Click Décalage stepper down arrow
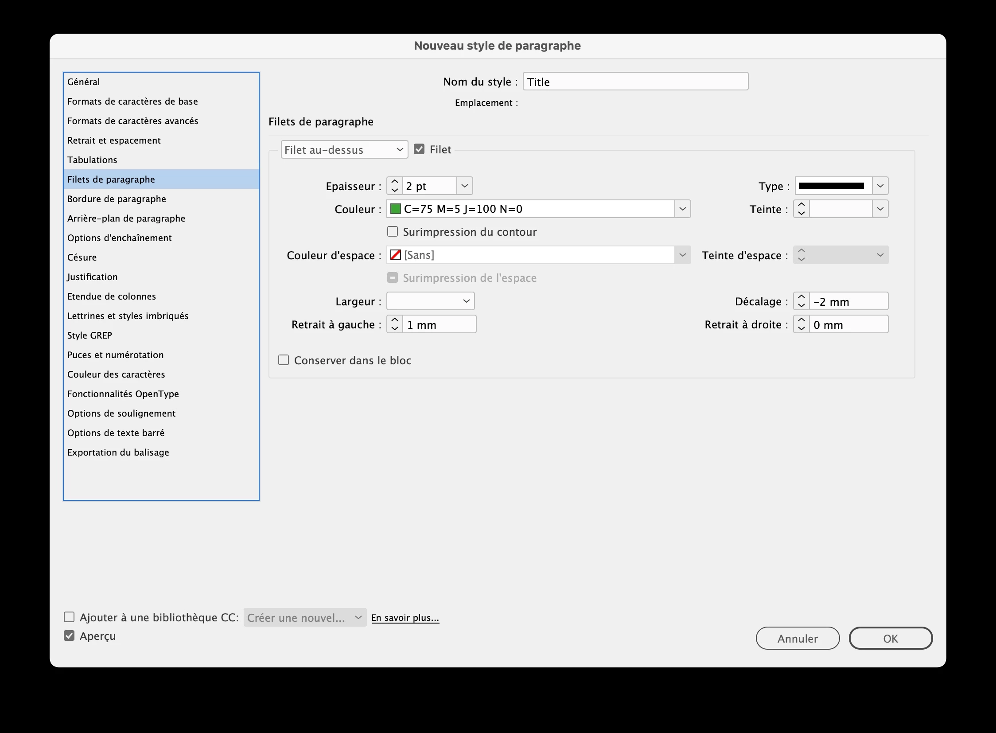 (801, 306)
